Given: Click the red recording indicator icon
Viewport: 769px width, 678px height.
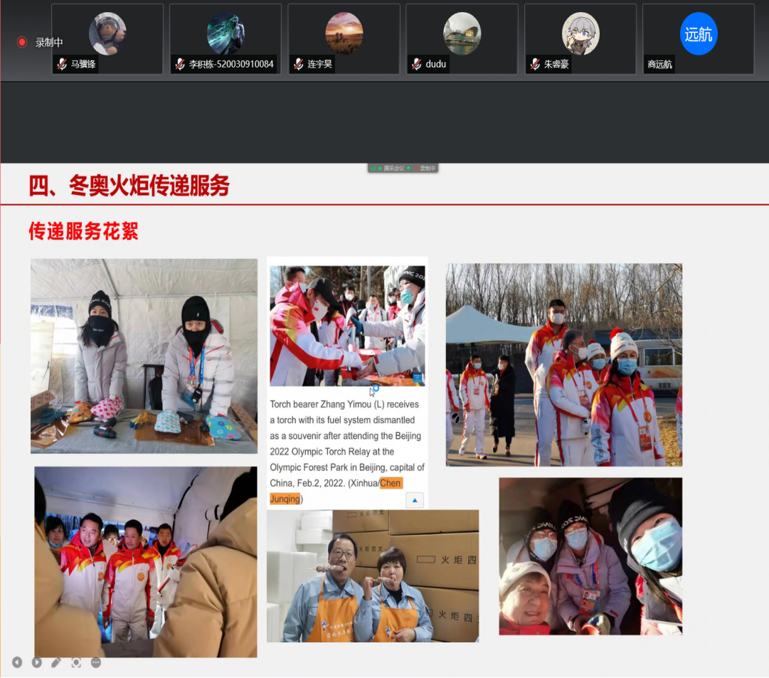Looking at the screenshot, I should 22,43.
